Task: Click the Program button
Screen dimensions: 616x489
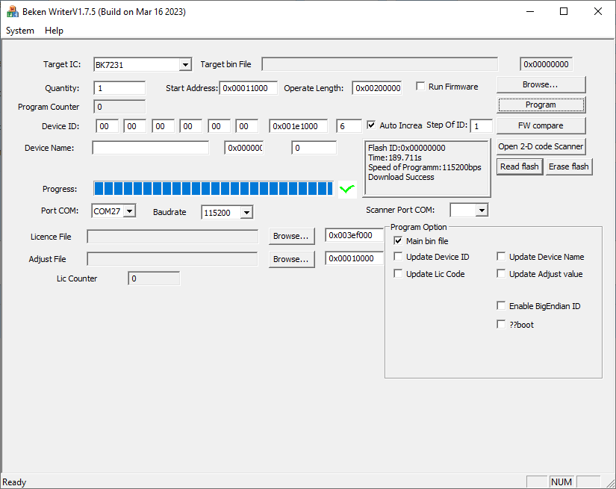Action: [x=541, y=105]
